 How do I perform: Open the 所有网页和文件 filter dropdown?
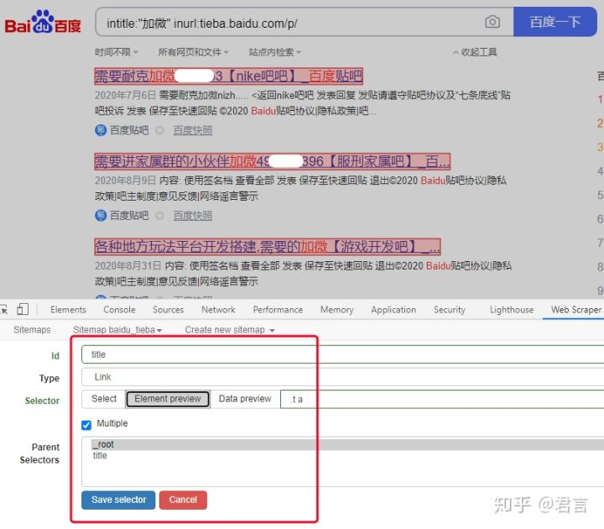pos(194,52)
